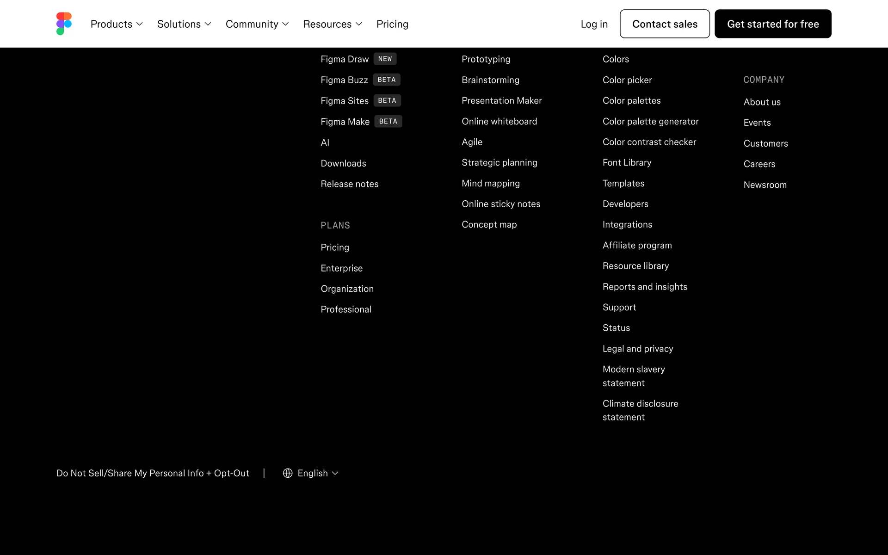Image resolution: width=888 pixels, height=555 pixels.
Task: Select the Enterprise plan link
Action: click(341, 268)
